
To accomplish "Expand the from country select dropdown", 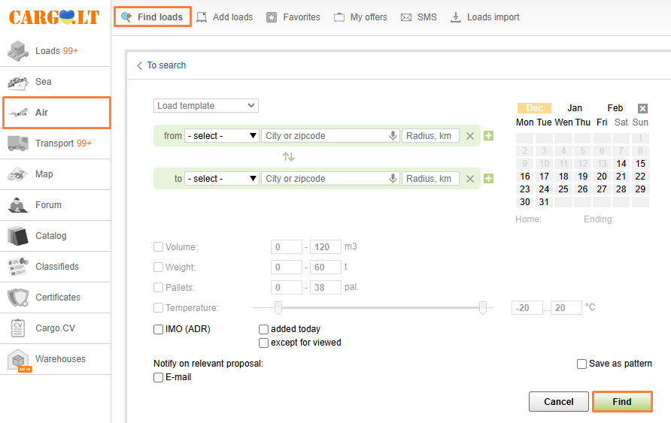I will point(222,136).
